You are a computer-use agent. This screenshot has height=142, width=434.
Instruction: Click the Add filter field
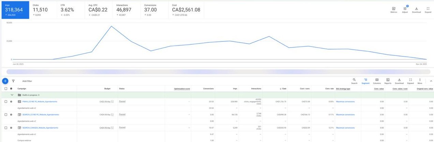(x=27, y=81)
